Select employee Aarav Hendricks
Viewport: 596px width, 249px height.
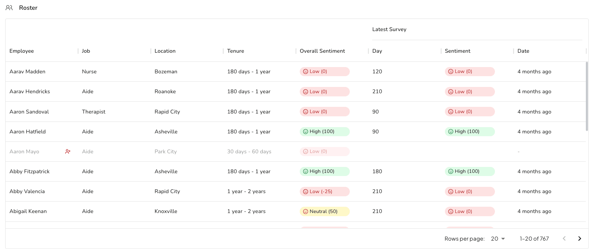[30, 91]
